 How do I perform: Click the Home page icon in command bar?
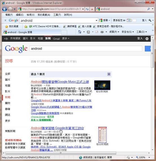tap(80, 32)
